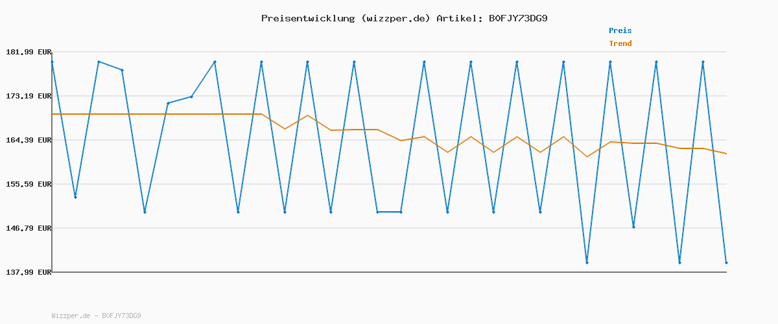Click Preis point near 178 EUR
The image size is (778, 324).
(x=122, y=70)
